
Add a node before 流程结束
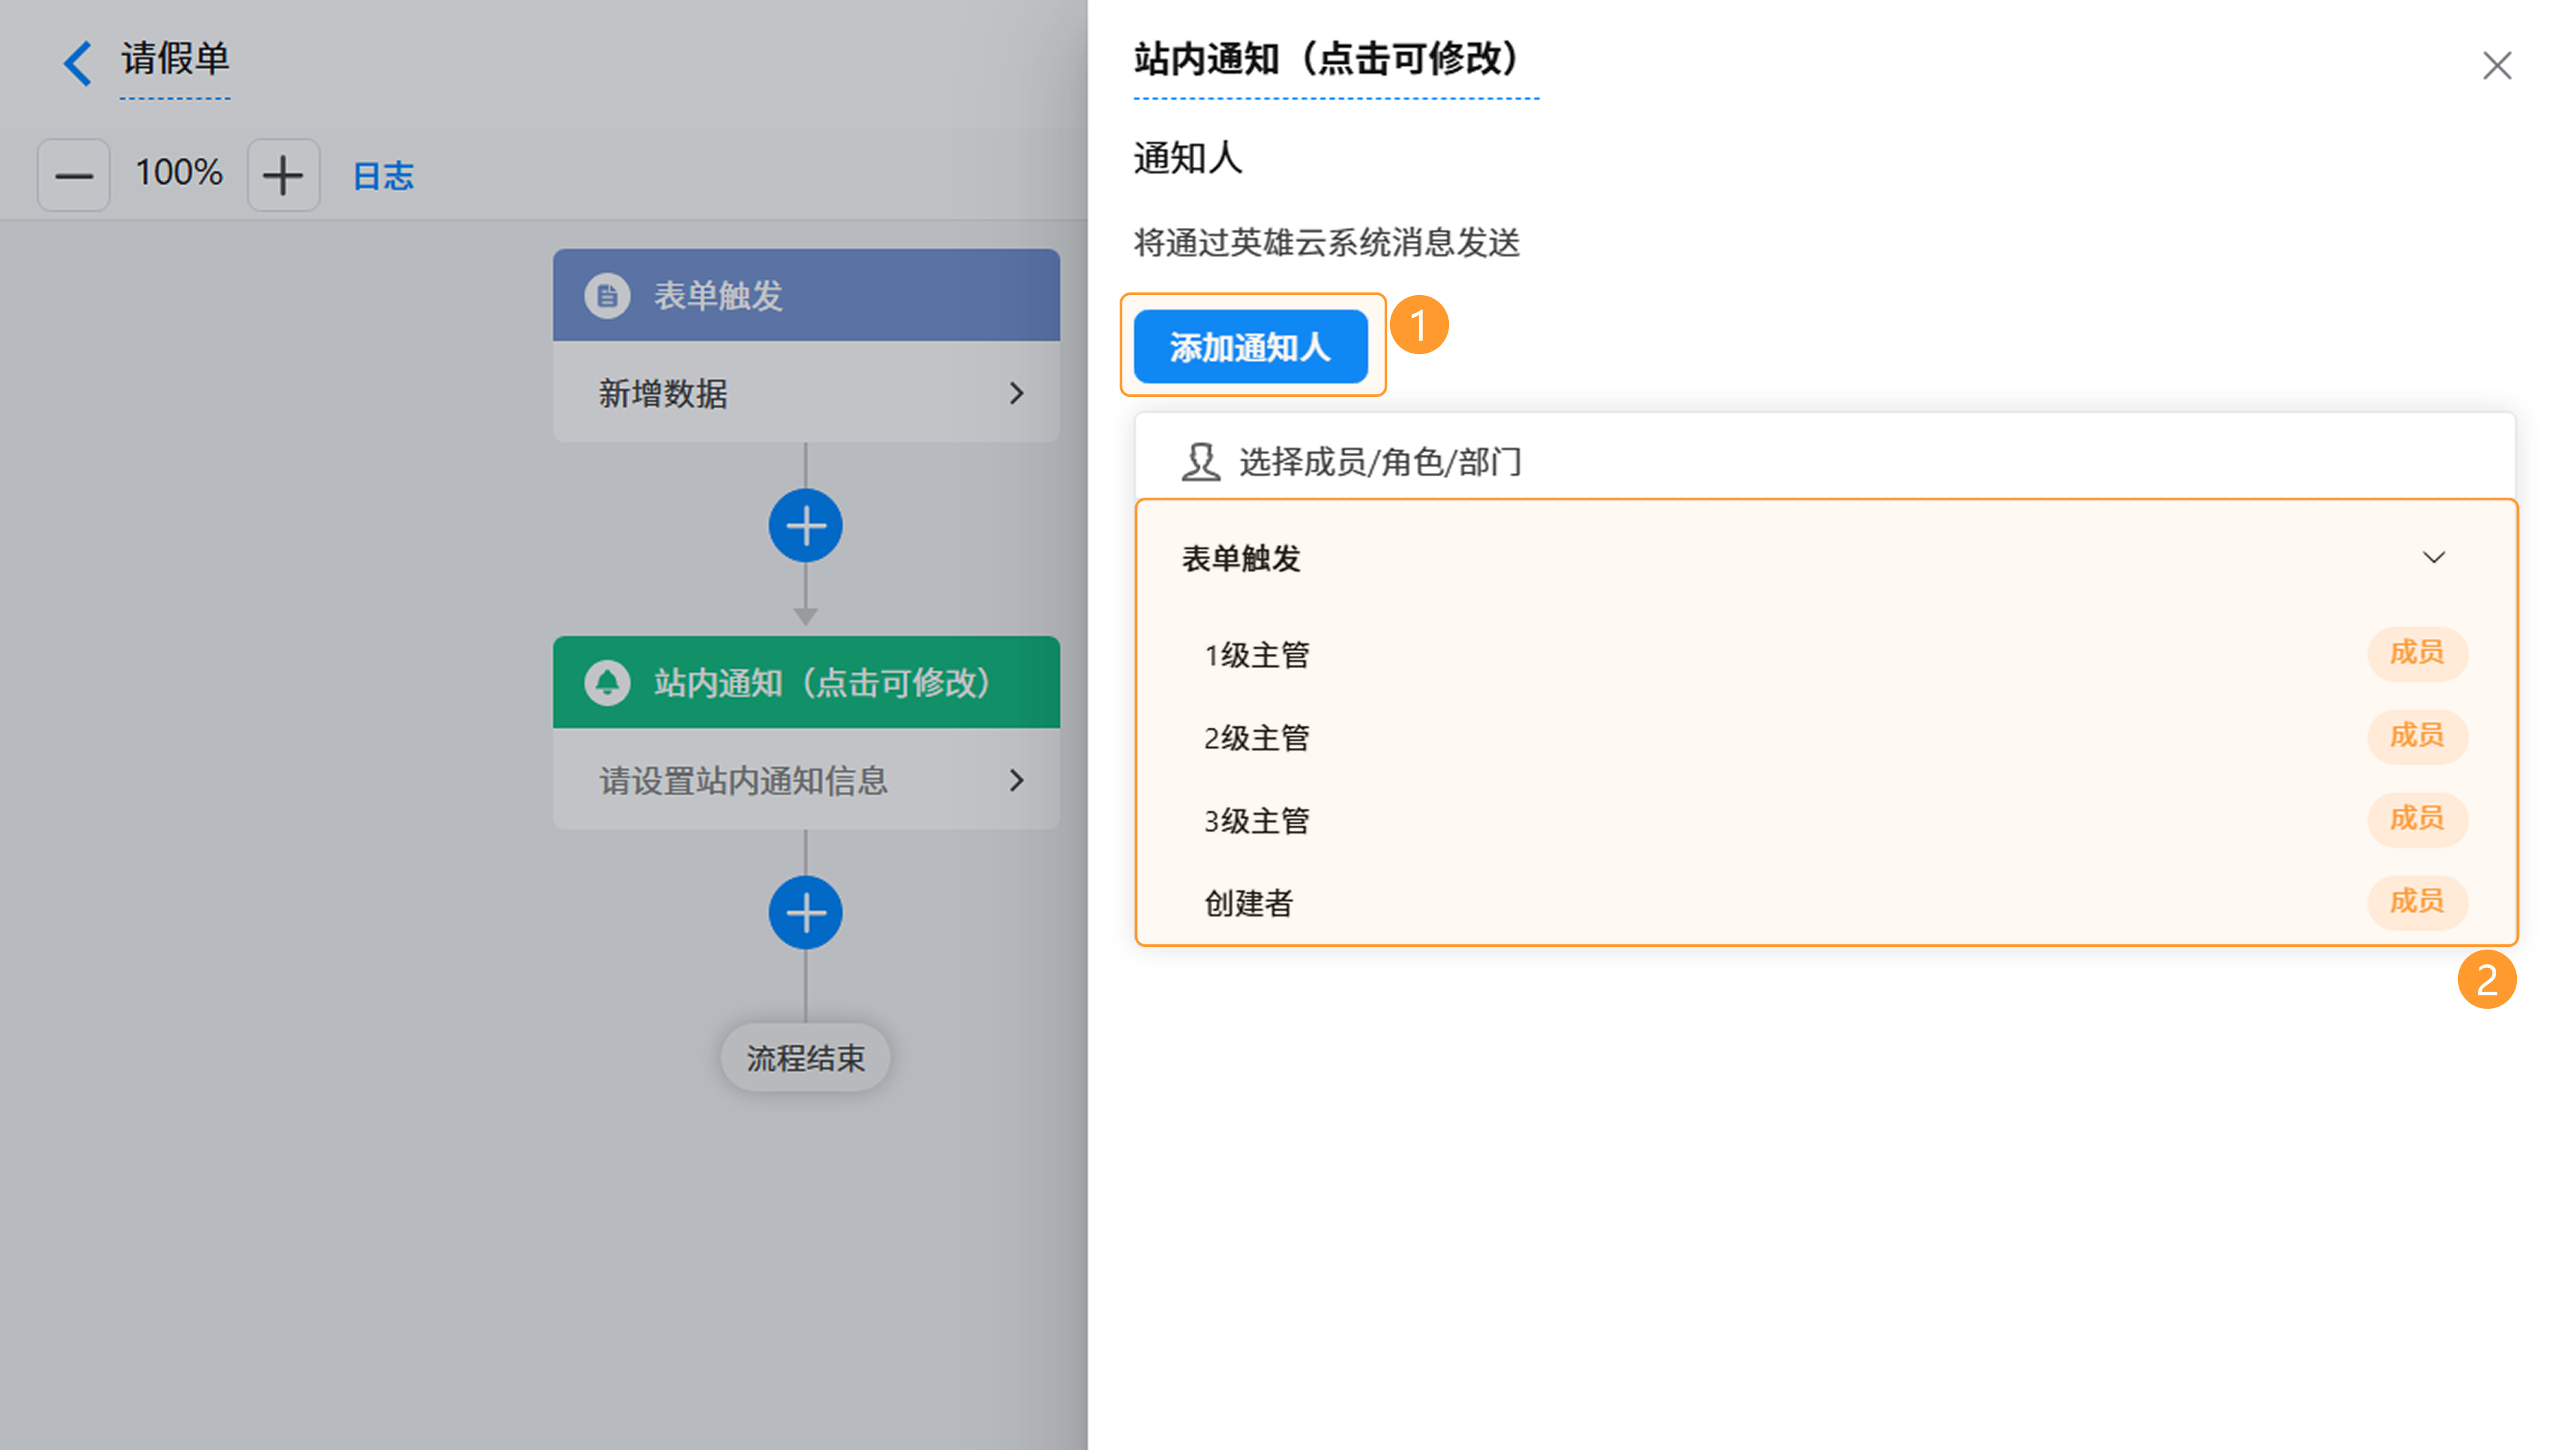pyautogui.click(x=805, y=912)
